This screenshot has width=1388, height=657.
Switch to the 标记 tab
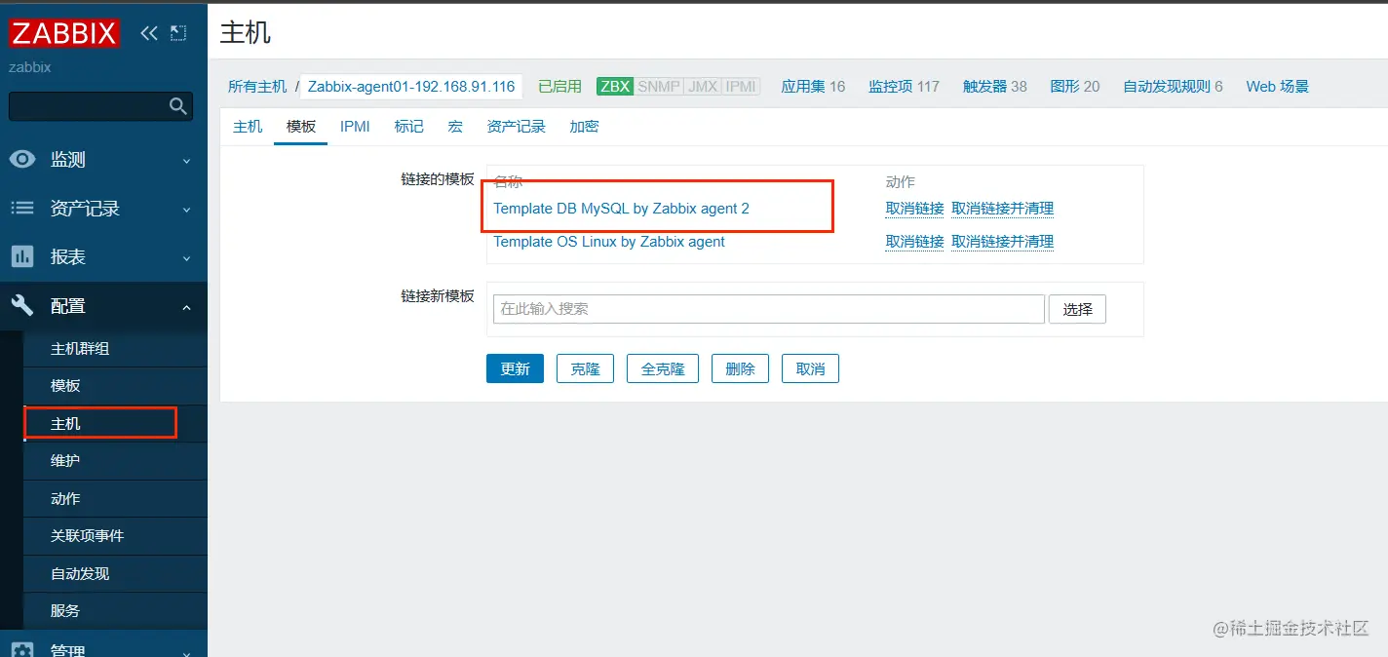click(x=409, y=127)
